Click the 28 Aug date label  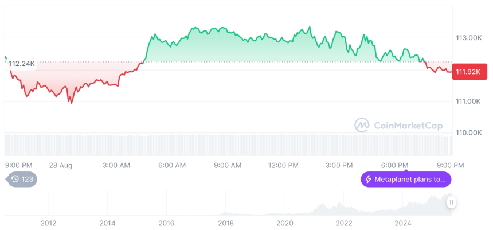coord(61,165)
